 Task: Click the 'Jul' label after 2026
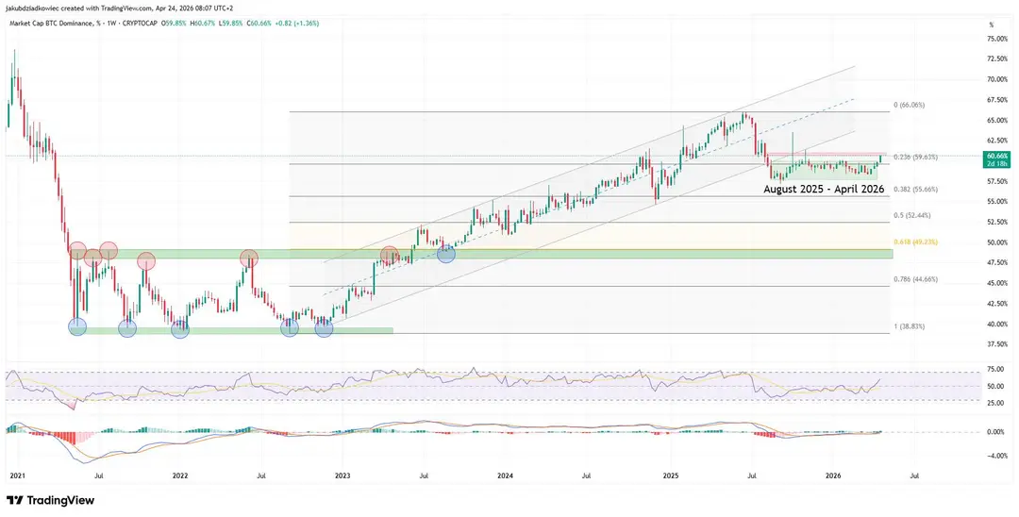point(915,476)
